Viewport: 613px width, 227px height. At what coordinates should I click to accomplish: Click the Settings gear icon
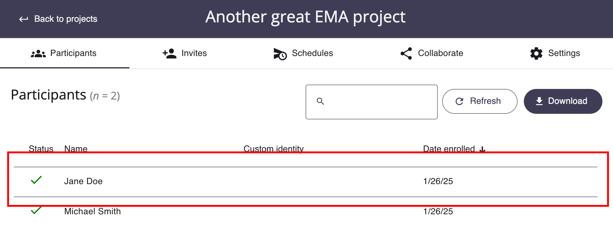tap(536, 53)
